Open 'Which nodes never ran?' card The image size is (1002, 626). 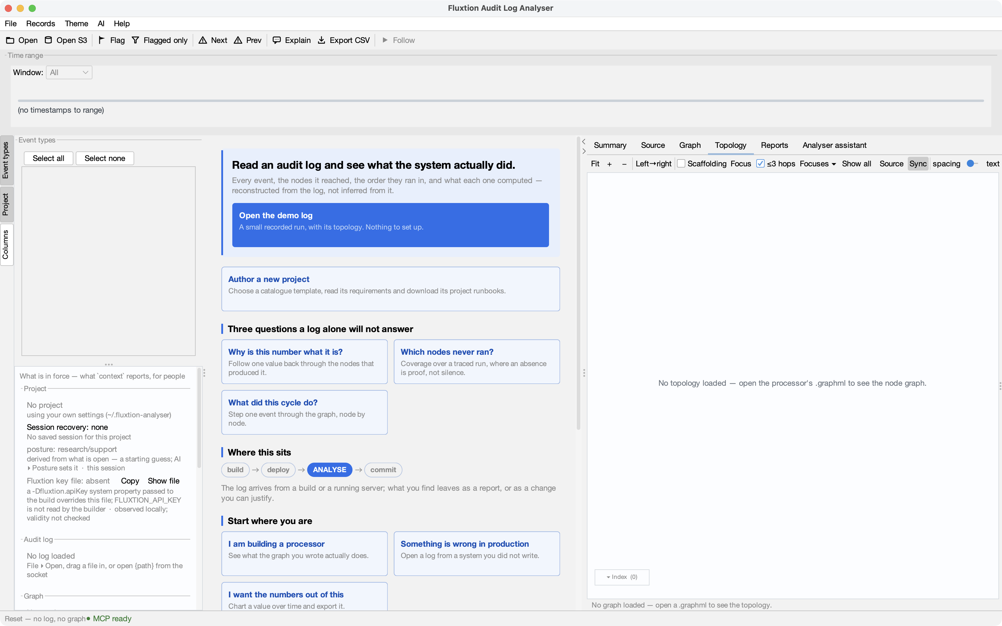[477, 362]
